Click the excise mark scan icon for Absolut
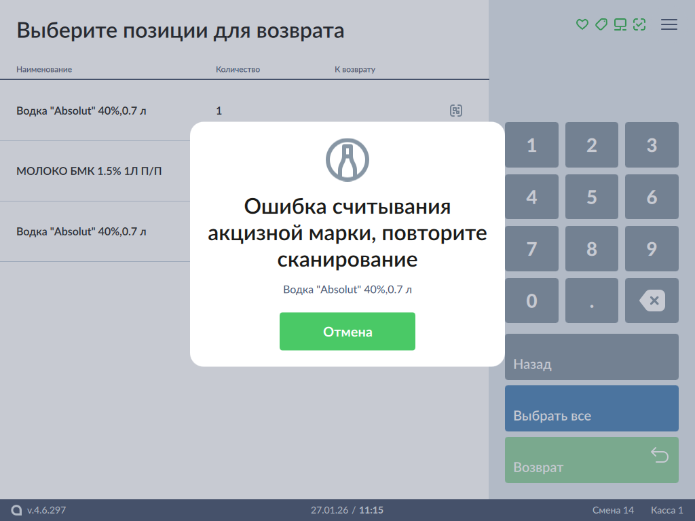Viewport: 695px width, 521px height. [x=456, y=111]
